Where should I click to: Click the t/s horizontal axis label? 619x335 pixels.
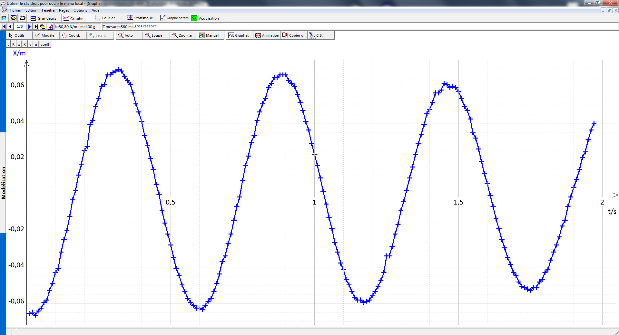(x=612, y=212)
